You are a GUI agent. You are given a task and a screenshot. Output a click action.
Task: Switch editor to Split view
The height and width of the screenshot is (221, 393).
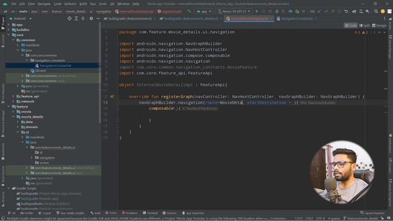point(364,25)
